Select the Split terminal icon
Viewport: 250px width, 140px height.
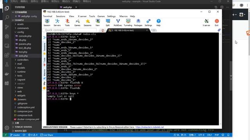pyautogui.click(x=108, y=23)
